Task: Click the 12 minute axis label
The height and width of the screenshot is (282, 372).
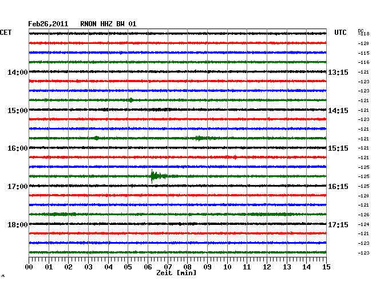Action: (267, 267)
